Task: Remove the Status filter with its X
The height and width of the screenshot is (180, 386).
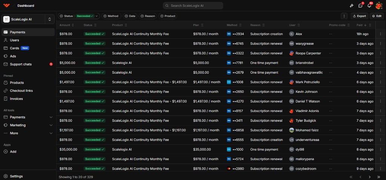Action: click(61, 16)
